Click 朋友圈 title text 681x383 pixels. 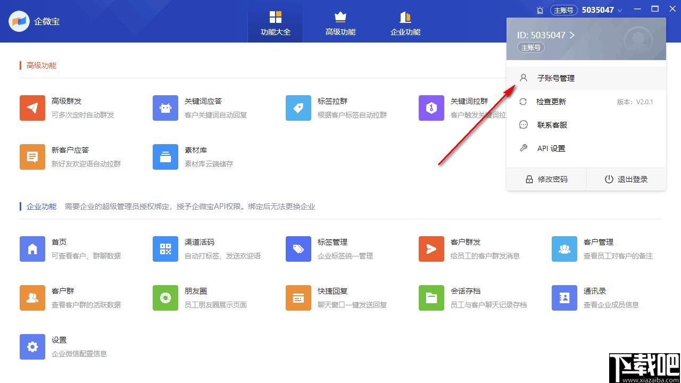196,291
